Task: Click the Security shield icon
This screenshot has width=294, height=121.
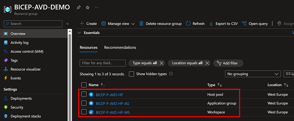Action: [x=6, y=107]
